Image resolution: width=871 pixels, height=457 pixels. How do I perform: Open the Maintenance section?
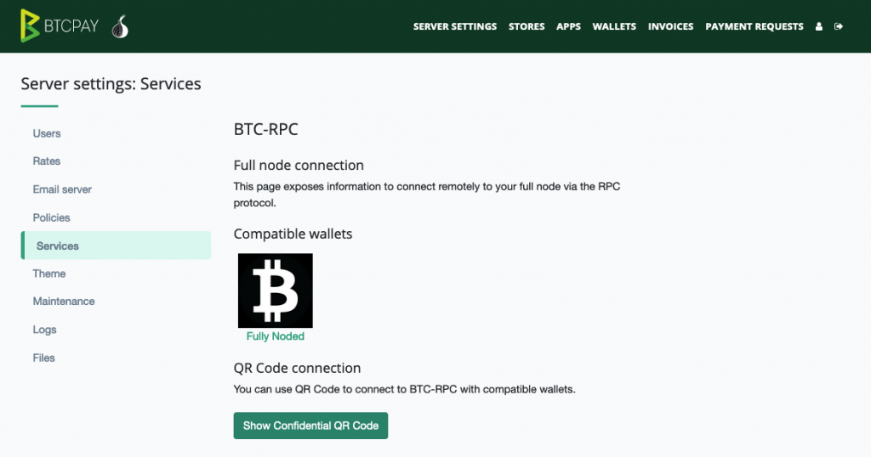[x=64, y=302]
